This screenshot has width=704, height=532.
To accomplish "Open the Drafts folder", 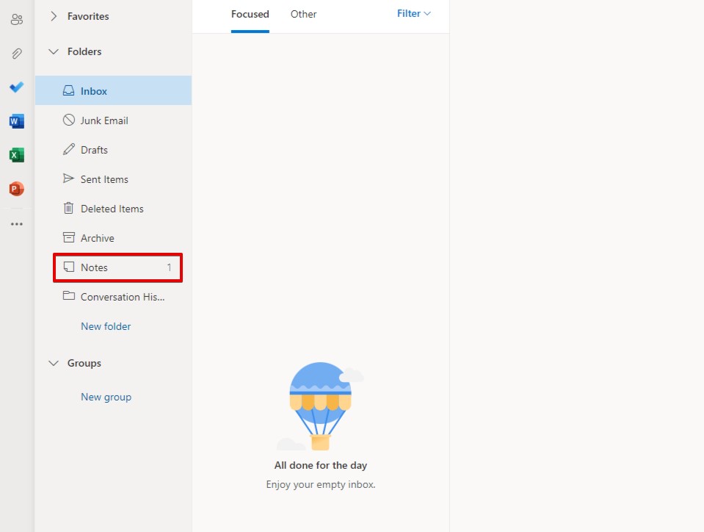I will point(94,150).
